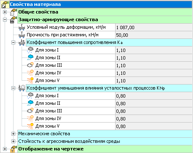Collapse the Защитно-армирующие свойства section
The image size is (193, 153).
(x=5, y=20)
